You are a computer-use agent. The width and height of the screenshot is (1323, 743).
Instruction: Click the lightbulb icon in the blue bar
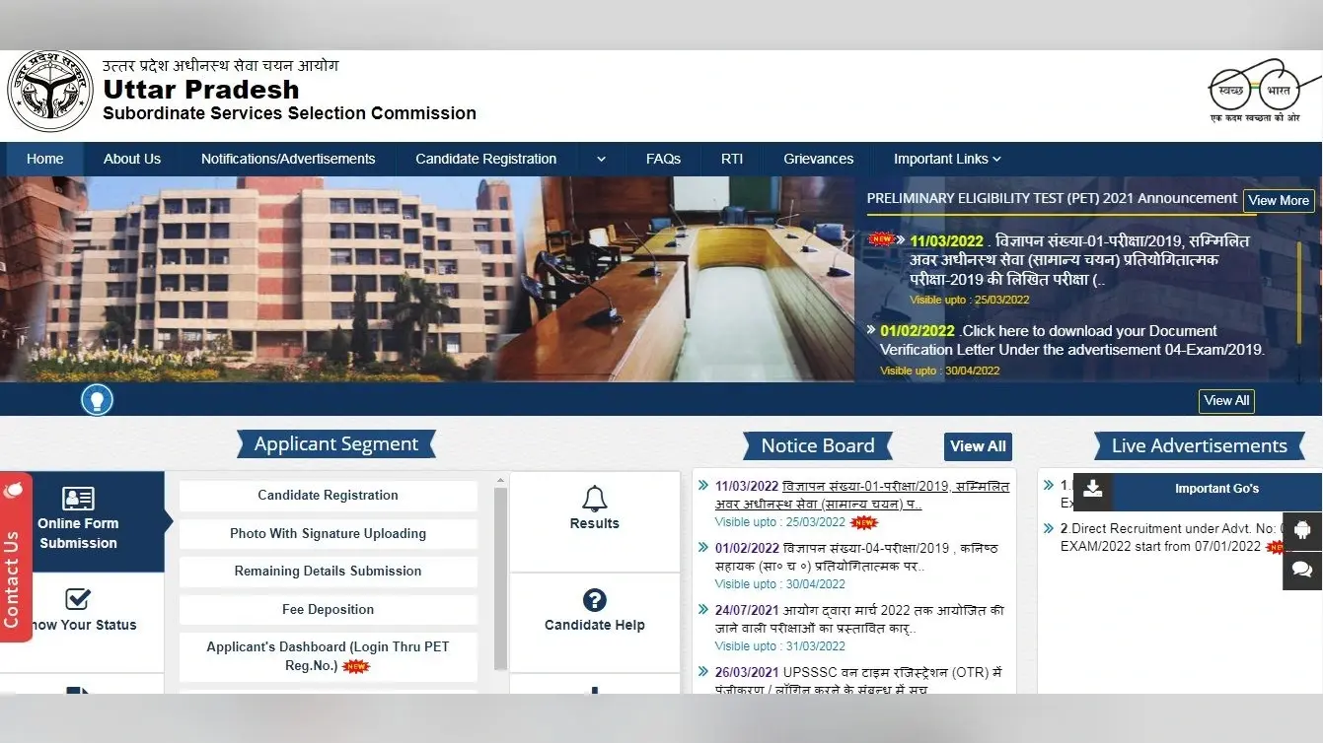(x=97, y=400)
